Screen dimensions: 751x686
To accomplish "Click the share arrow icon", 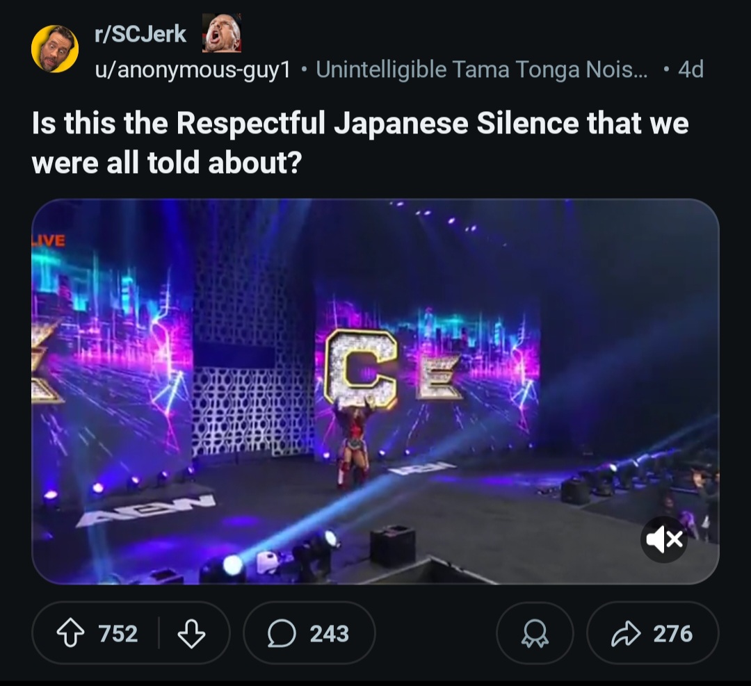I will [624, 633].
